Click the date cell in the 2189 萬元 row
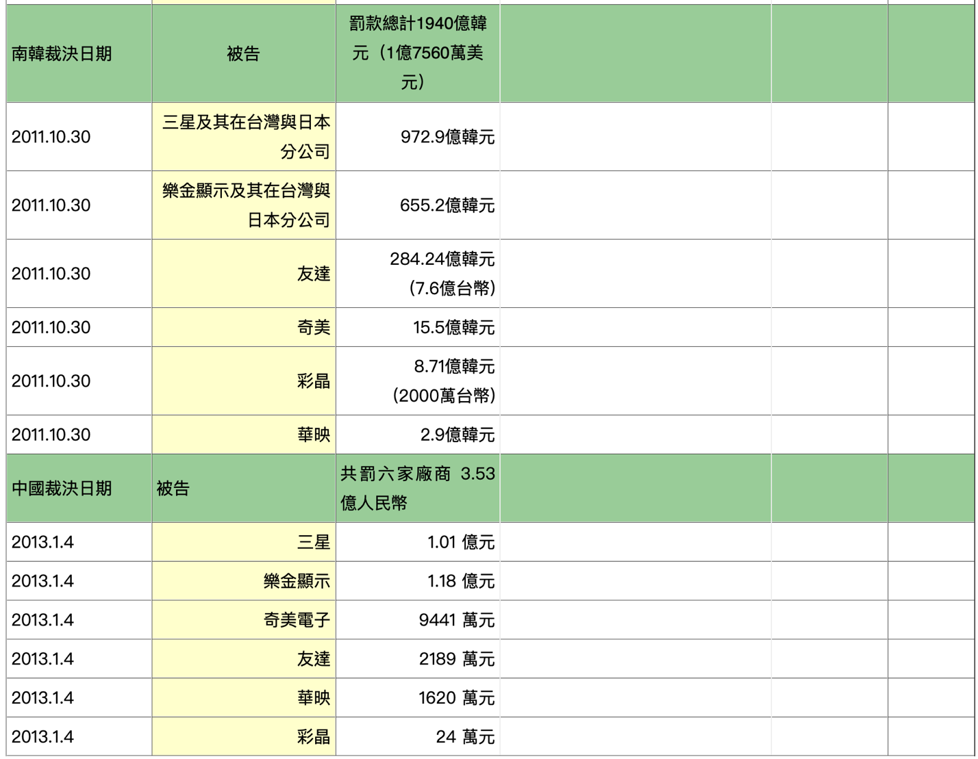 point(79,659)
